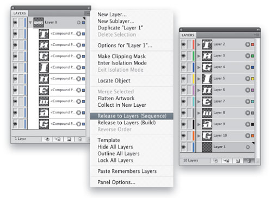Select Paste Remembers Layers menu entry
The height and width of the screenshot is (198, 272).
coord(132,171)
